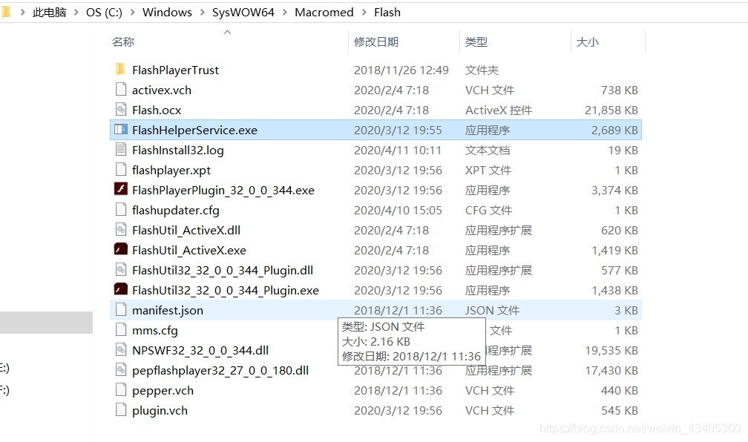This screenshot has width=748, height=442.
Task: Click the FlashUtil_ActiveX.exe red application icon
Action: (x=121, y=250)
